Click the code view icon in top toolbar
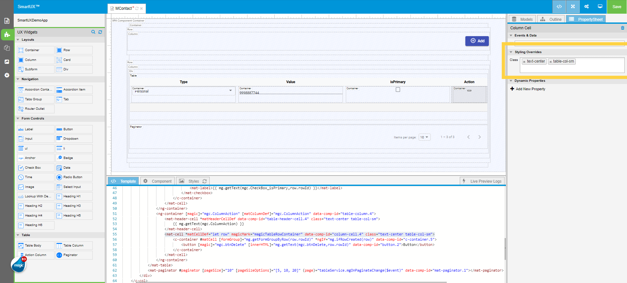This screenshot has width=627, height=283. 559,7
